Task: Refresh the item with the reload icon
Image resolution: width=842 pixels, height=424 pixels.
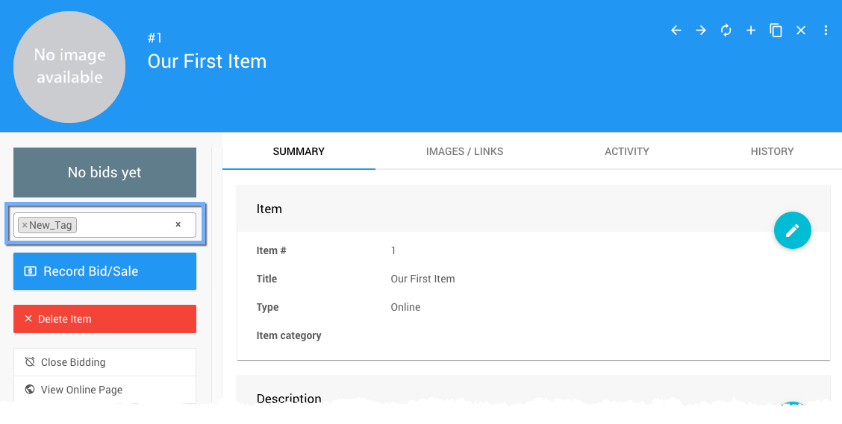Action: (726, 31)
